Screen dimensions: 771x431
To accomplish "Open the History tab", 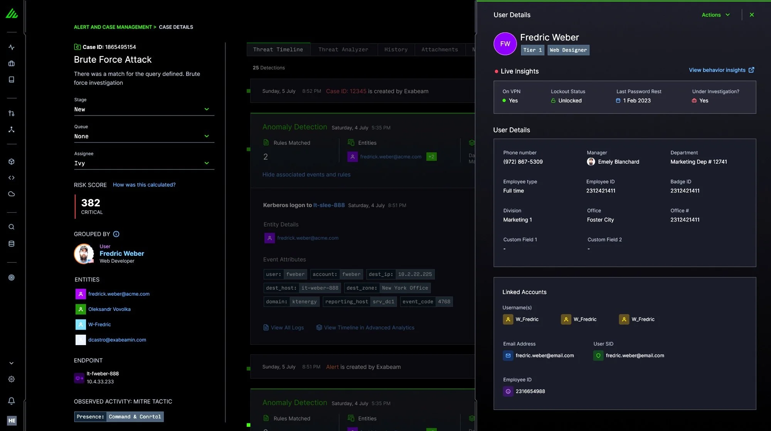I will tap(396, 49).
